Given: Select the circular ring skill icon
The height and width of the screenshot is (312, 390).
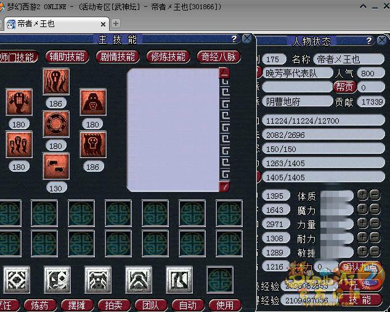Looking at the screenshot, I should 56,124.
